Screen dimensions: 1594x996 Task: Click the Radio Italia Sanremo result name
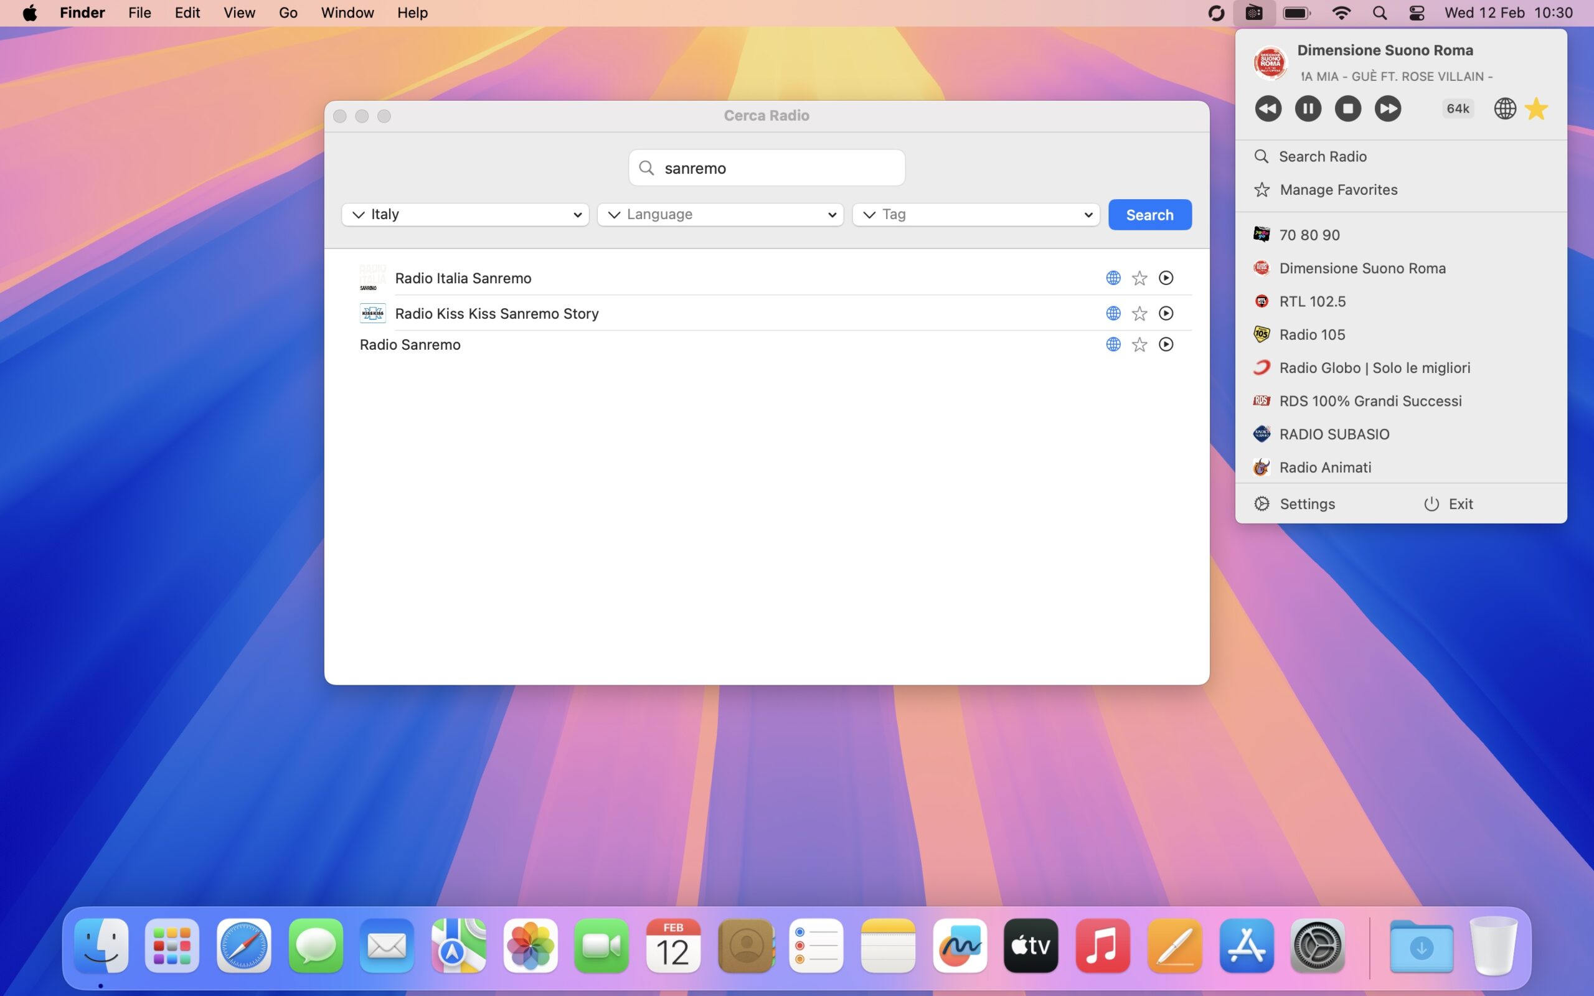click(x=463, y=278)
